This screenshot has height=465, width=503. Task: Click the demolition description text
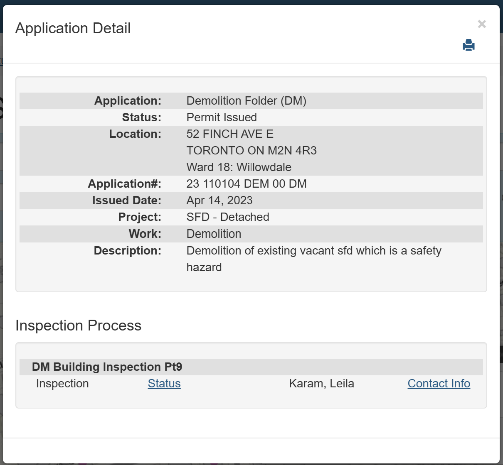[314, 251]
